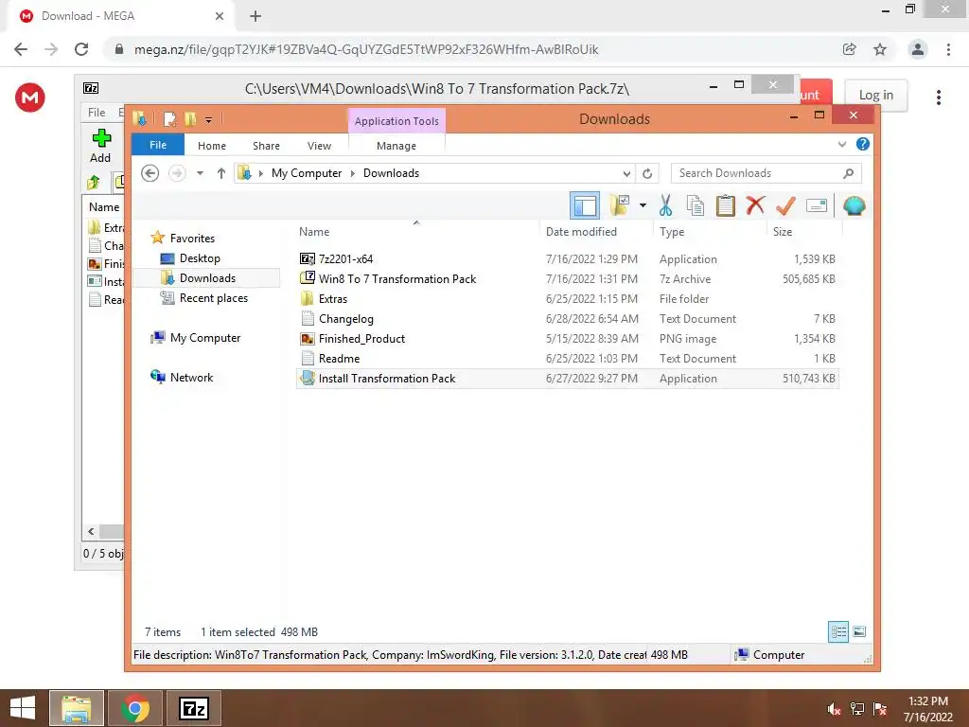Toggle the navigation pane layout button
The image size is (969, 727).
click(584, 205)
